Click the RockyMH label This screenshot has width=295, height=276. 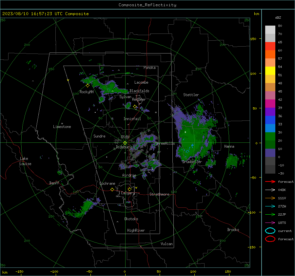coord(87,92)
